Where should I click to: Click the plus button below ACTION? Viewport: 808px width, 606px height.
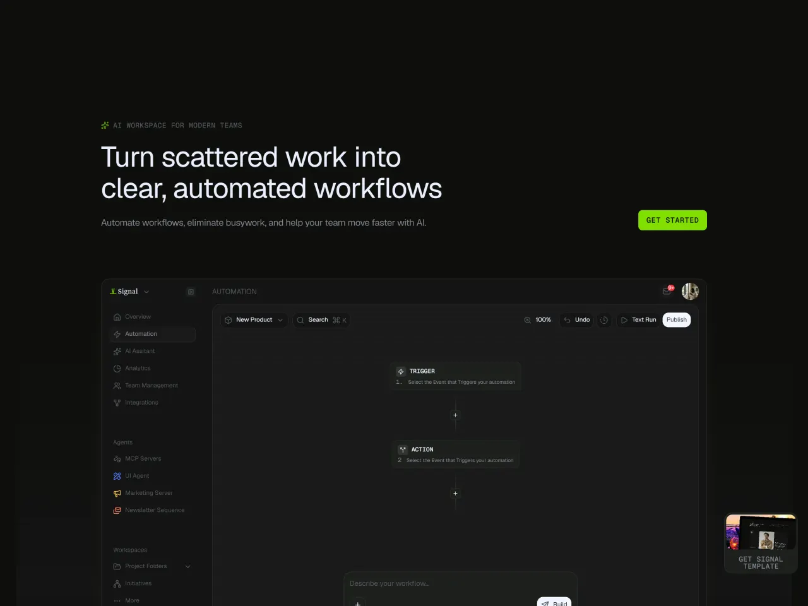455,494
